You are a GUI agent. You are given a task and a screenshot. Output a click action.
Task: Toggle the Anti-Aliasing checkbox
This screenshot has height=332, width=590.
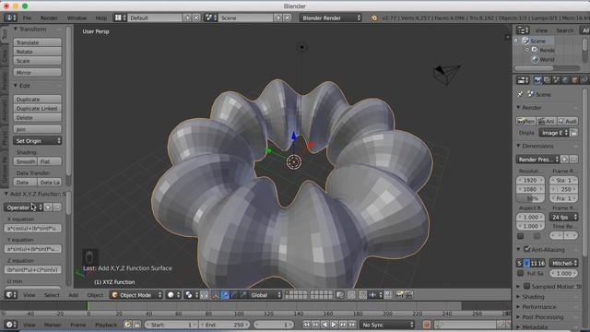tap(526, 249)
